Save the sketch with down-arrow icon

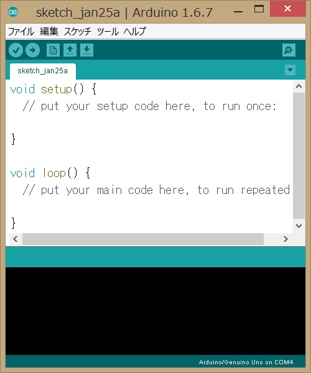coord(86,50)
